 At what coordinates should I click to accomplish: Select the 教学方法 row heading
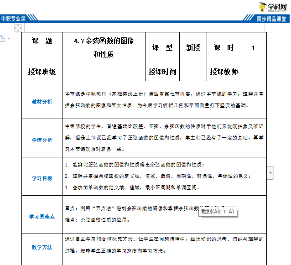[x=42, y=247]
